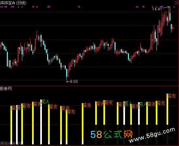Select the tall cyan candlestick at the 14.41 high

tap(170, 14)
